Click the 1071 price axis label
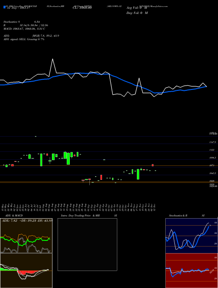Screen dimensions: 218x288 point(212,165)
